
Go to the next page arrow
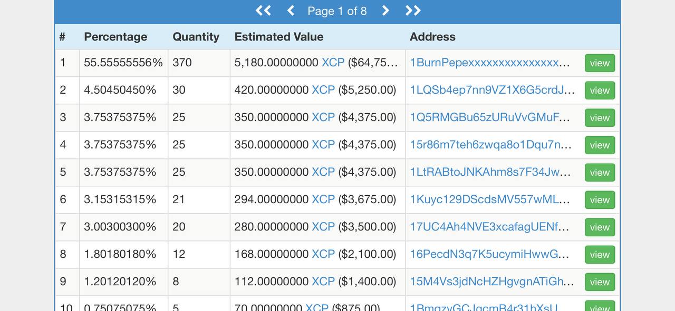[385, 11]
